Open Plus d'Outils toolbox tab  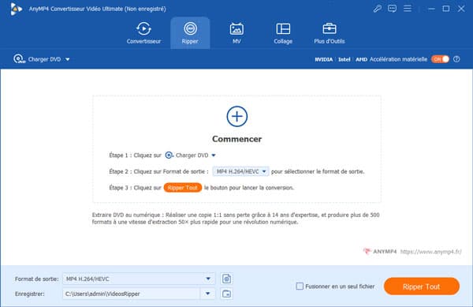329,33
